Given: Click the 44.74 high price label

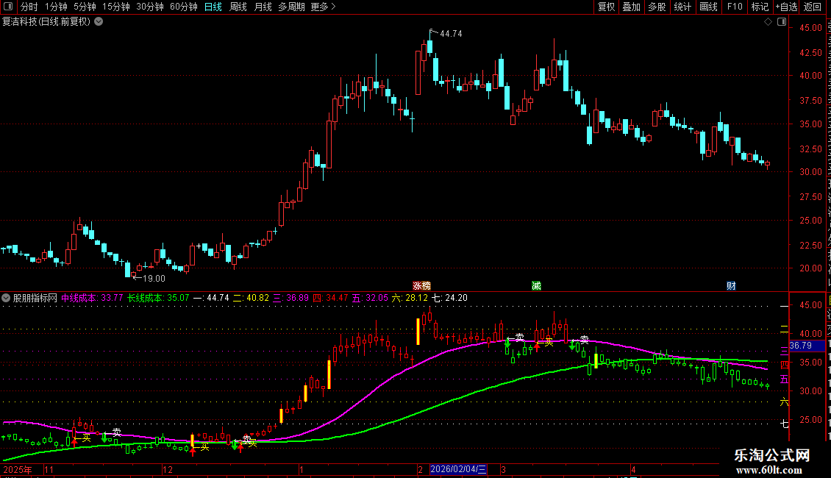Looking at the screenshot, I should [451, 34].
